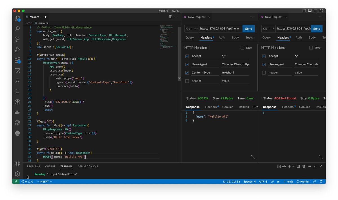Click Send for the api/hello request
The image size is (338, 200).
tap(248, 29)
